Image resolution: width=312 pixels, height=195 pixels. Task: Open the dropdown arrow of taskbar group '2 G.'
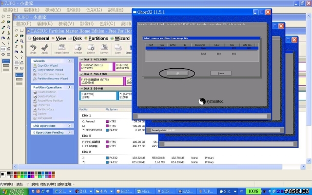(91, 192)
